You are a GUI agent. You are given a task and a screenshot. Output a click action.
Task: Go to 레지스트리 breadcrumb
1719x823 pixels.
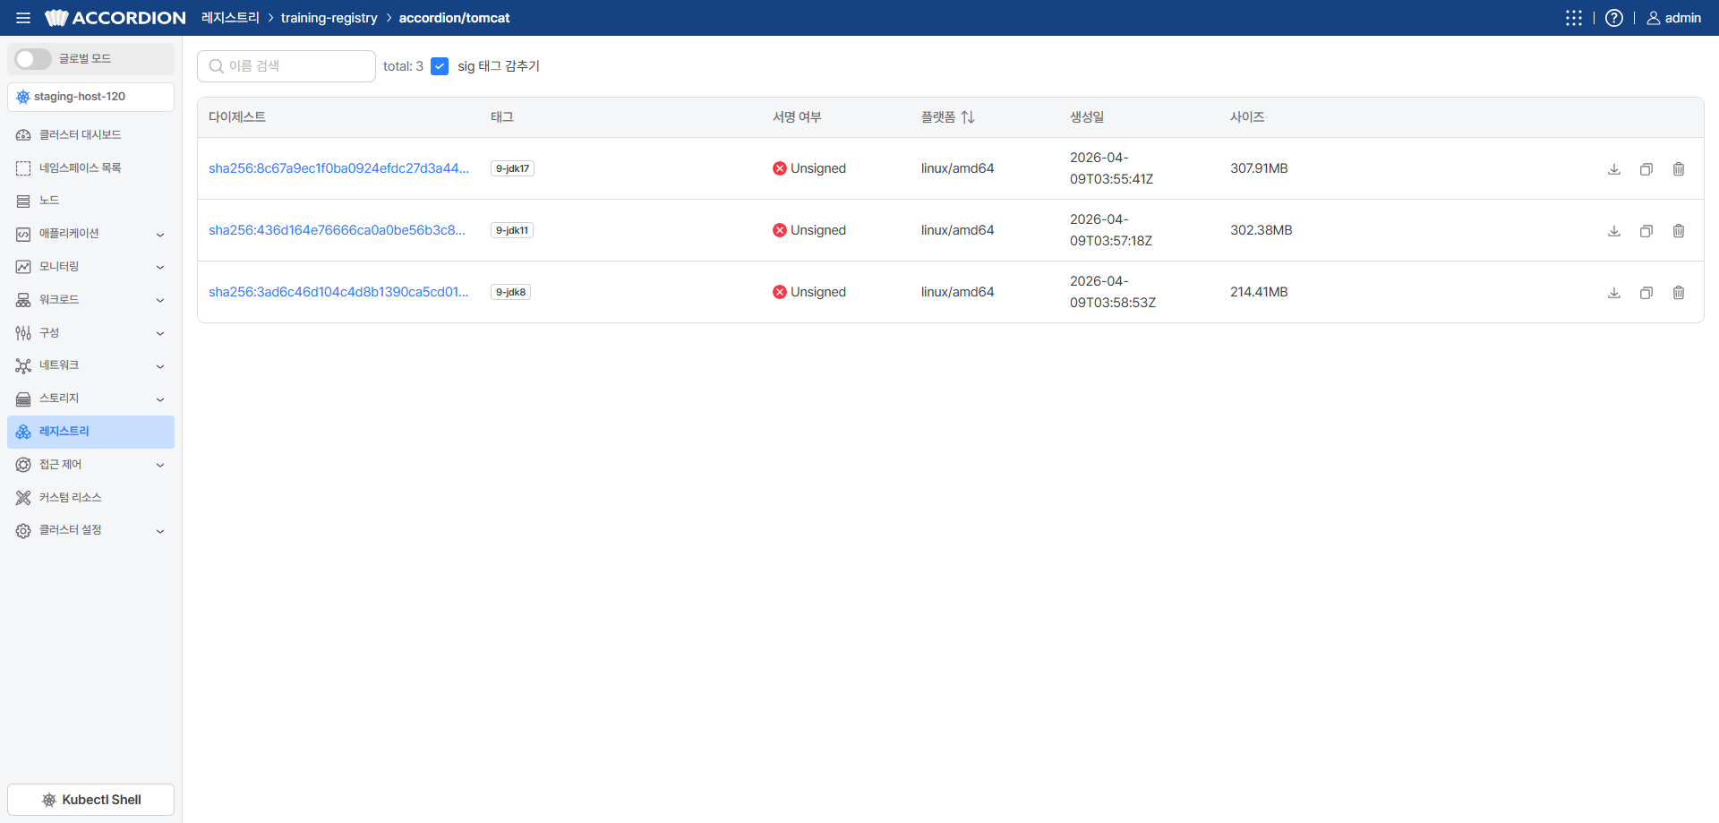point(230,18)
